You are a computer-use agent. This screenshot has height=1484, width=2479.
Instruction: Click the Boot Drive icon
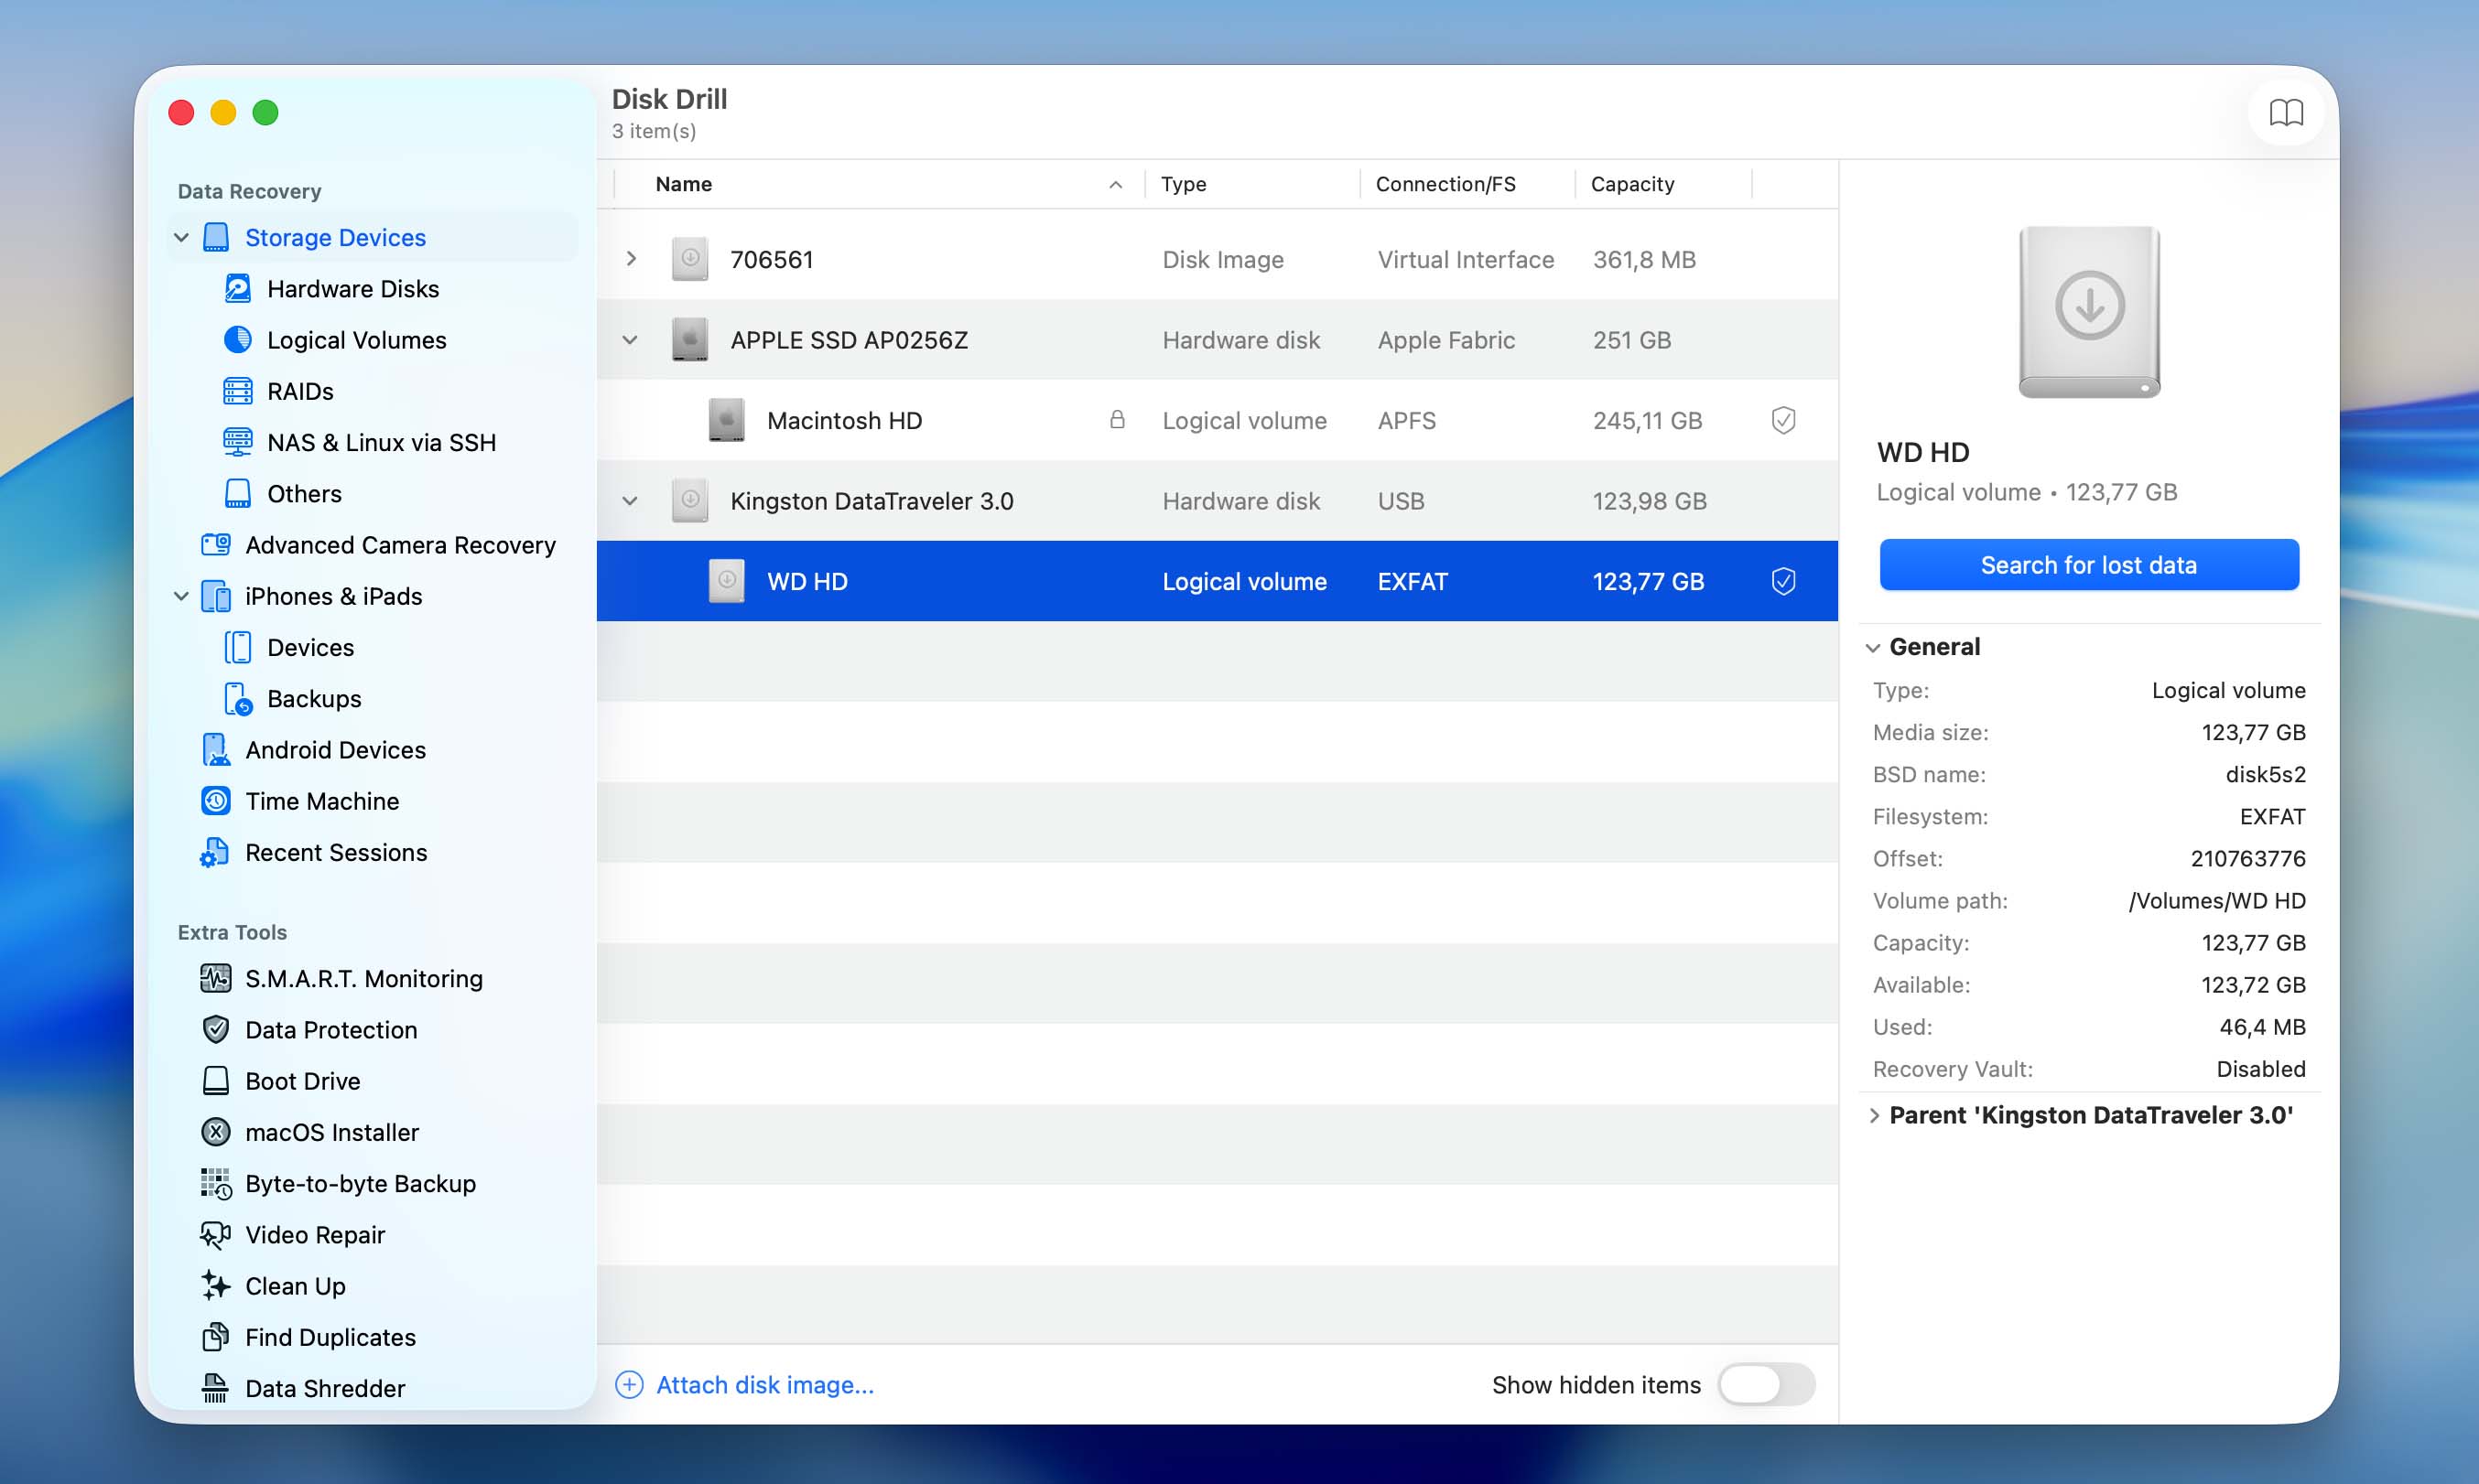[215, 1080]
